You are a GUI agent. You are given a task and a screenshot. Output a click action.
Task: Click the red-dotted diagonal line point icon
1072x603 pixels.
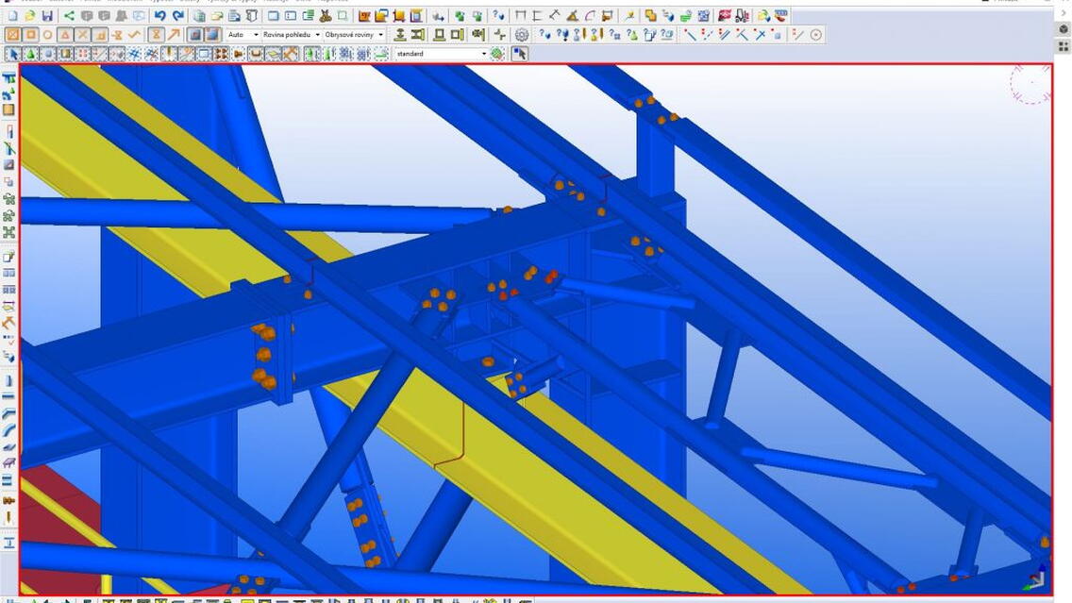pyautogui.click(x=690, y=34)
